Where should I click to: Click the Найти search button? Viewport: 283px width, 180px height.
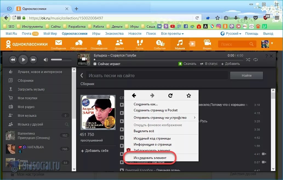(247, 76)
